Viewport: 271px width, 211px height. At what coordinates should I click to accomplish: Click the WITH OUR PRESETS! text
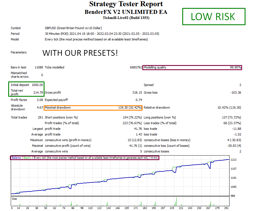point(80,53)
